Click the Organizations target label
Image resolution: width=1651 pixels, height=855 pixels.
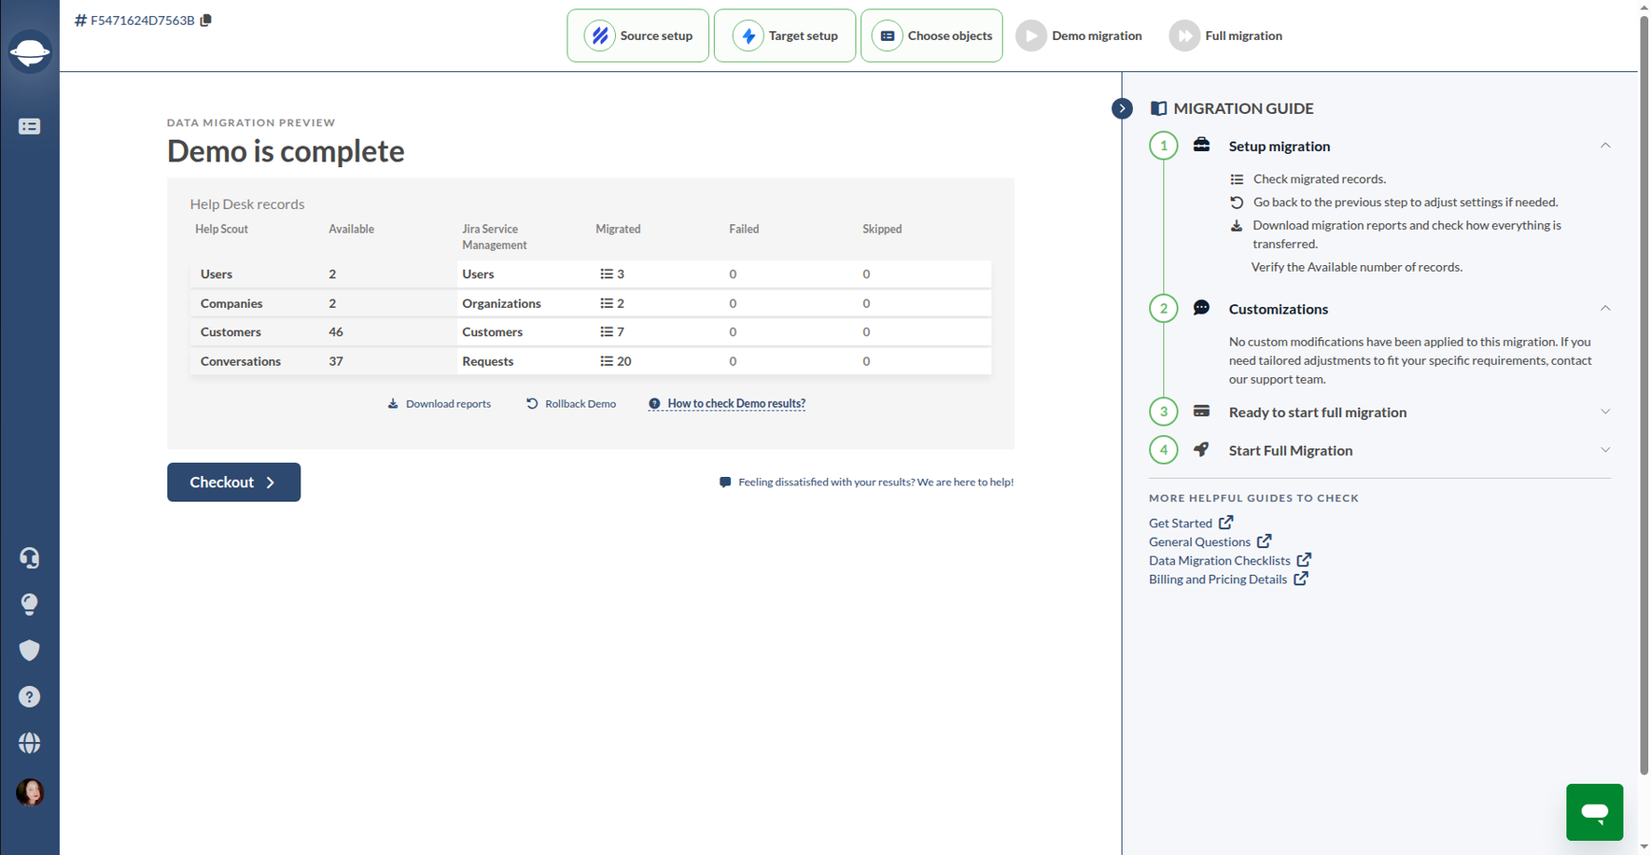[x=501, y=303]
